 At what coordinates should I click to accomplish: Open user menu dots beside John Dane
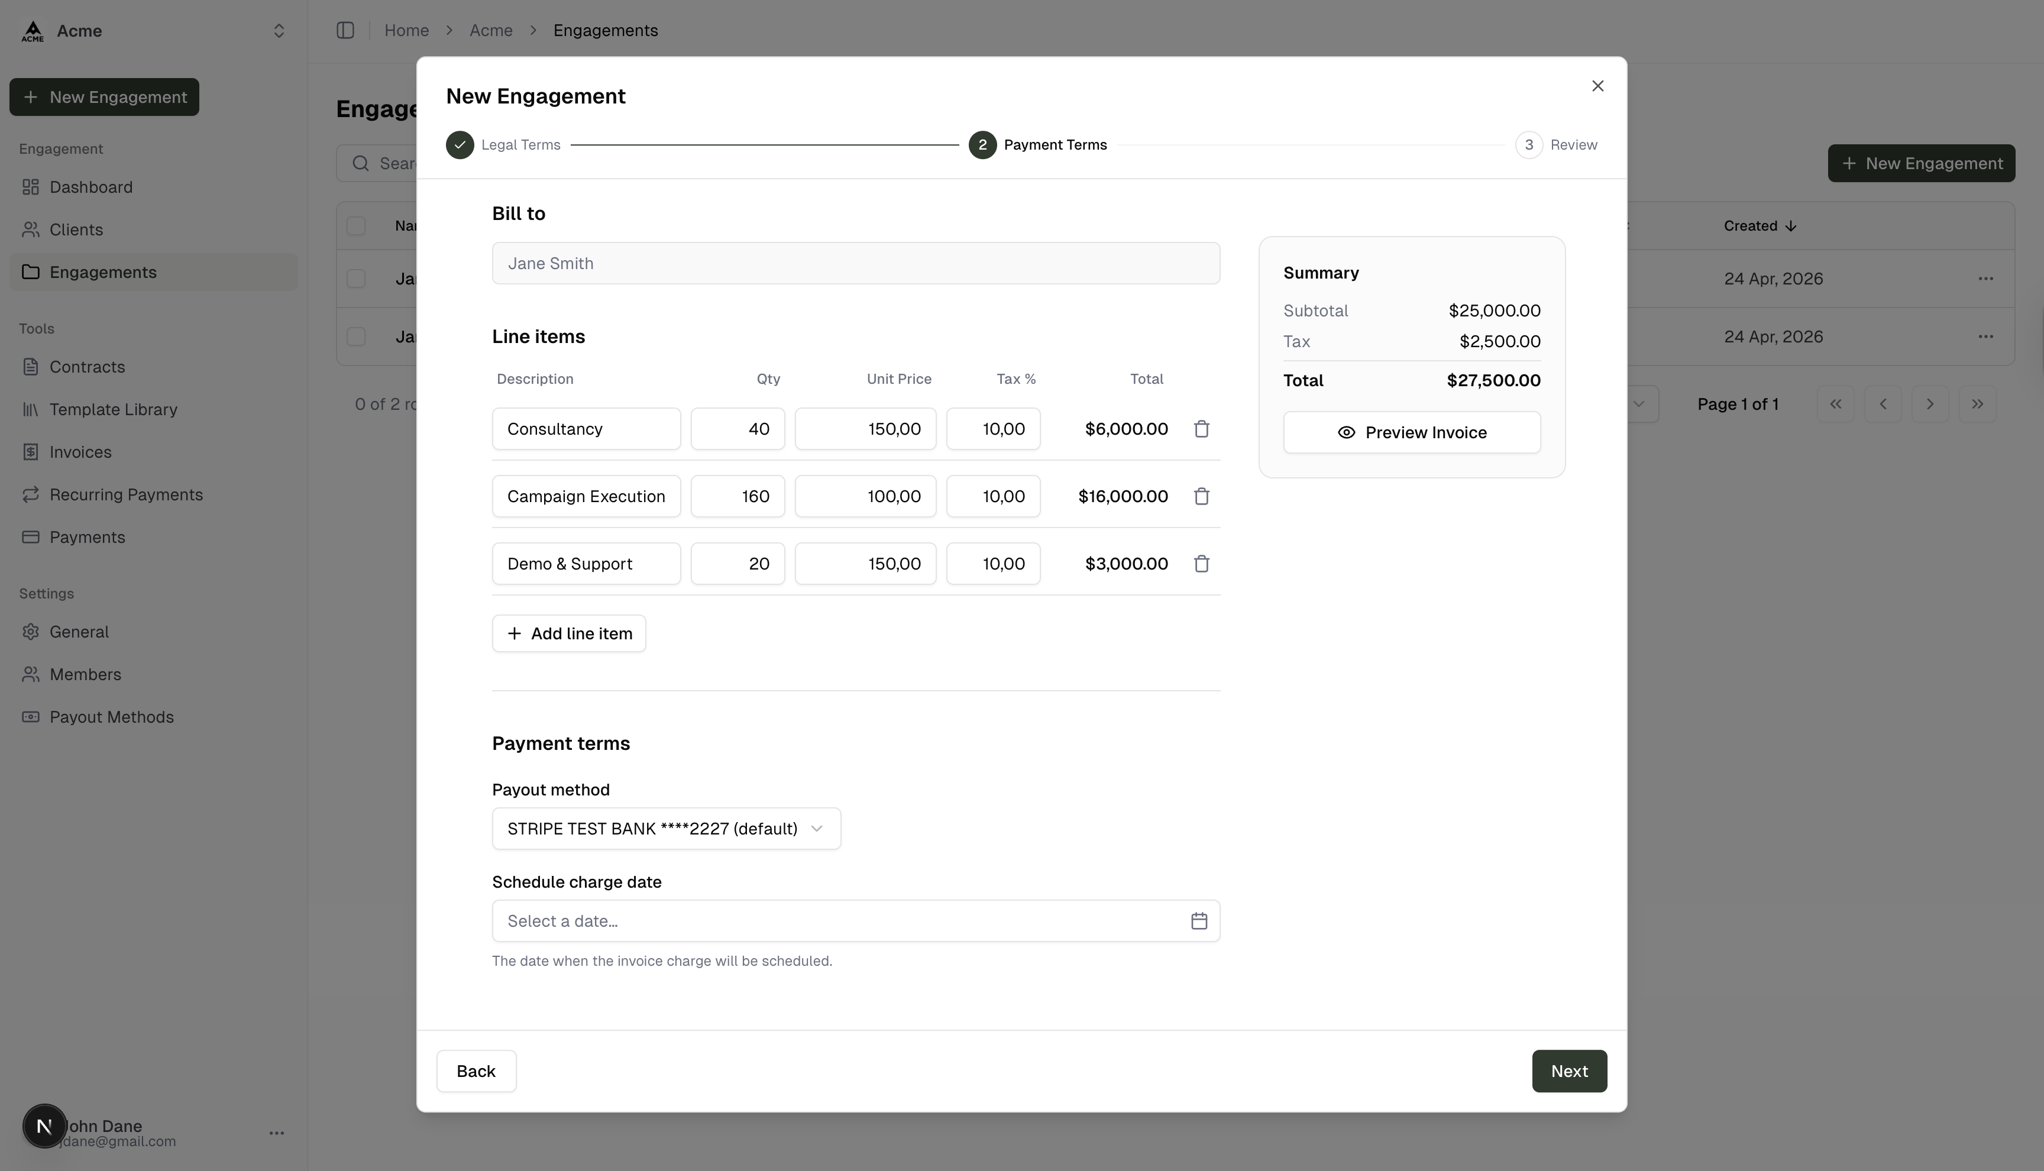click(x=277, y=1133)
